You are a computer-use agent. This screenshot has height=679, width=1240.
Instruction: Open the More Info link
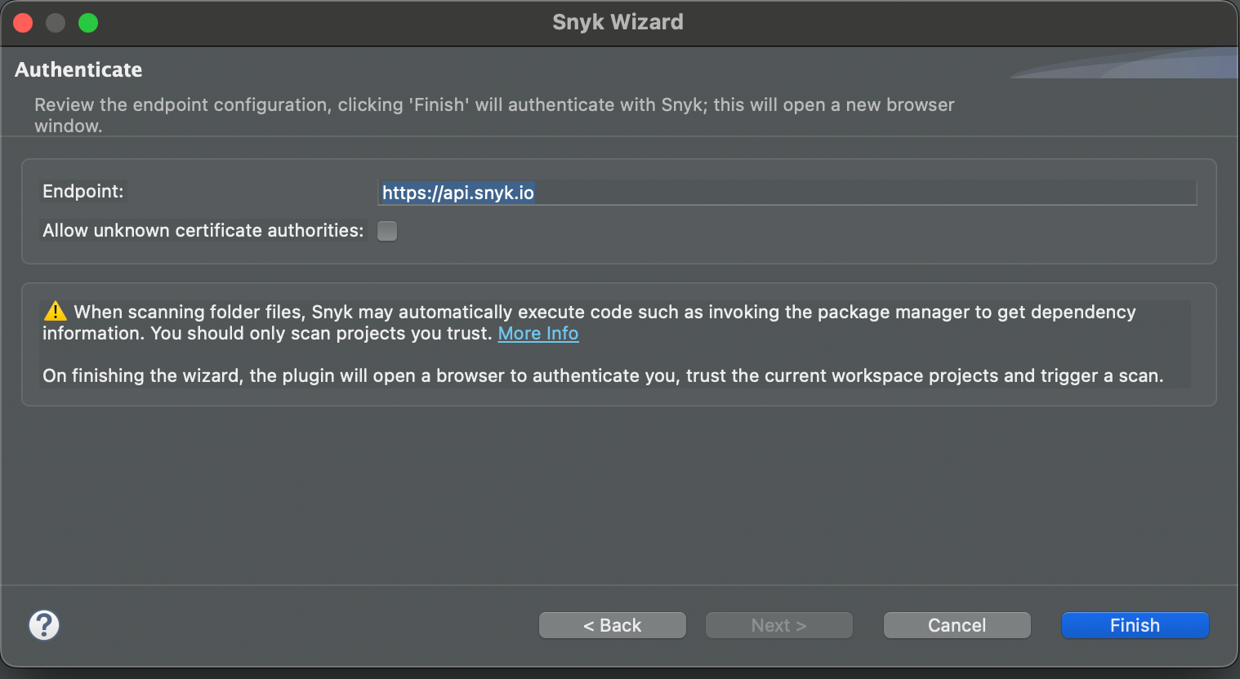coord(537,333)
